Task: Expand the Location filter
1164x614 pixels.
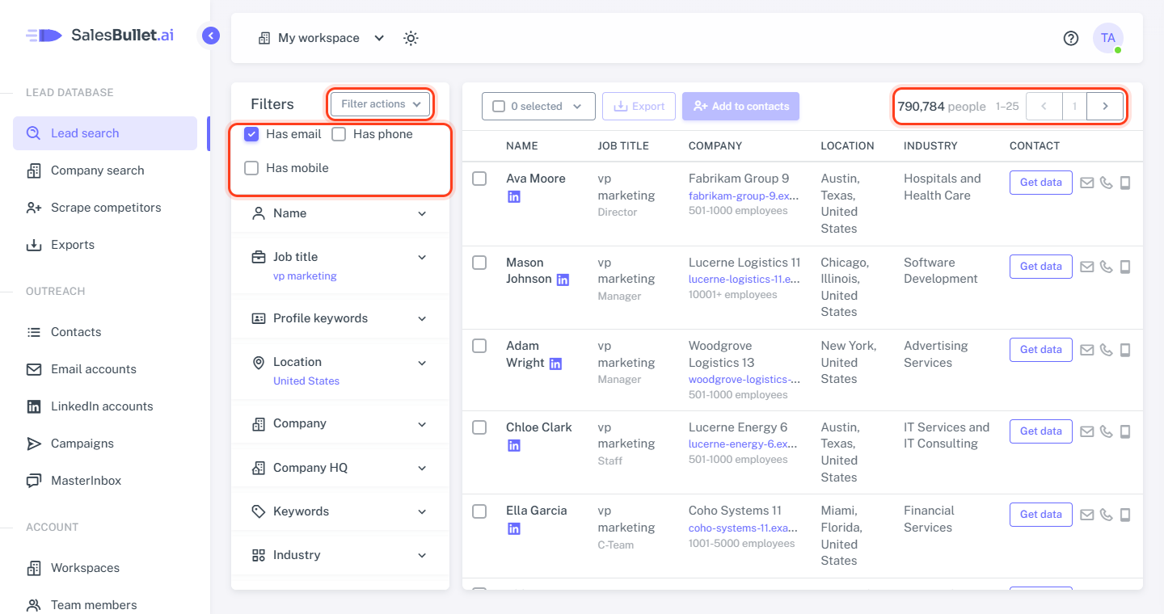Action: [339, 370]
